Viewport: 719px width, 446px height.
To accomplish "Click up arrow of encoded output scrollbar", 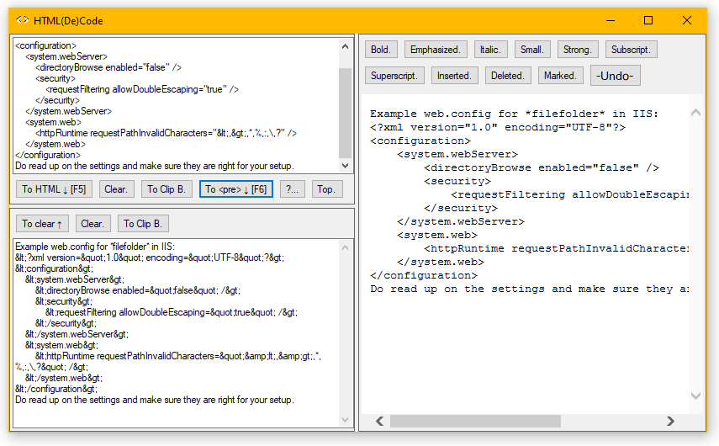I will point(346,247).
